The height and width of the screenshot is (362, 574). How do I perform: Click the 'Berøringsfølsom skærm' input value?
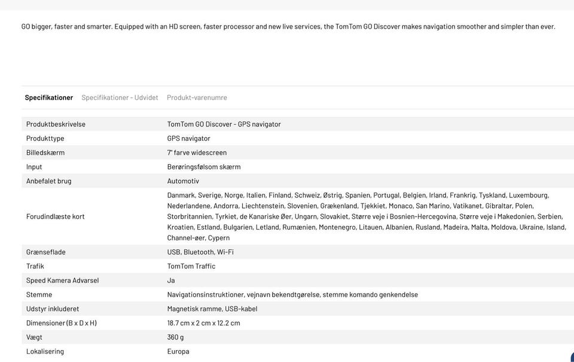[x=204, y=167]
